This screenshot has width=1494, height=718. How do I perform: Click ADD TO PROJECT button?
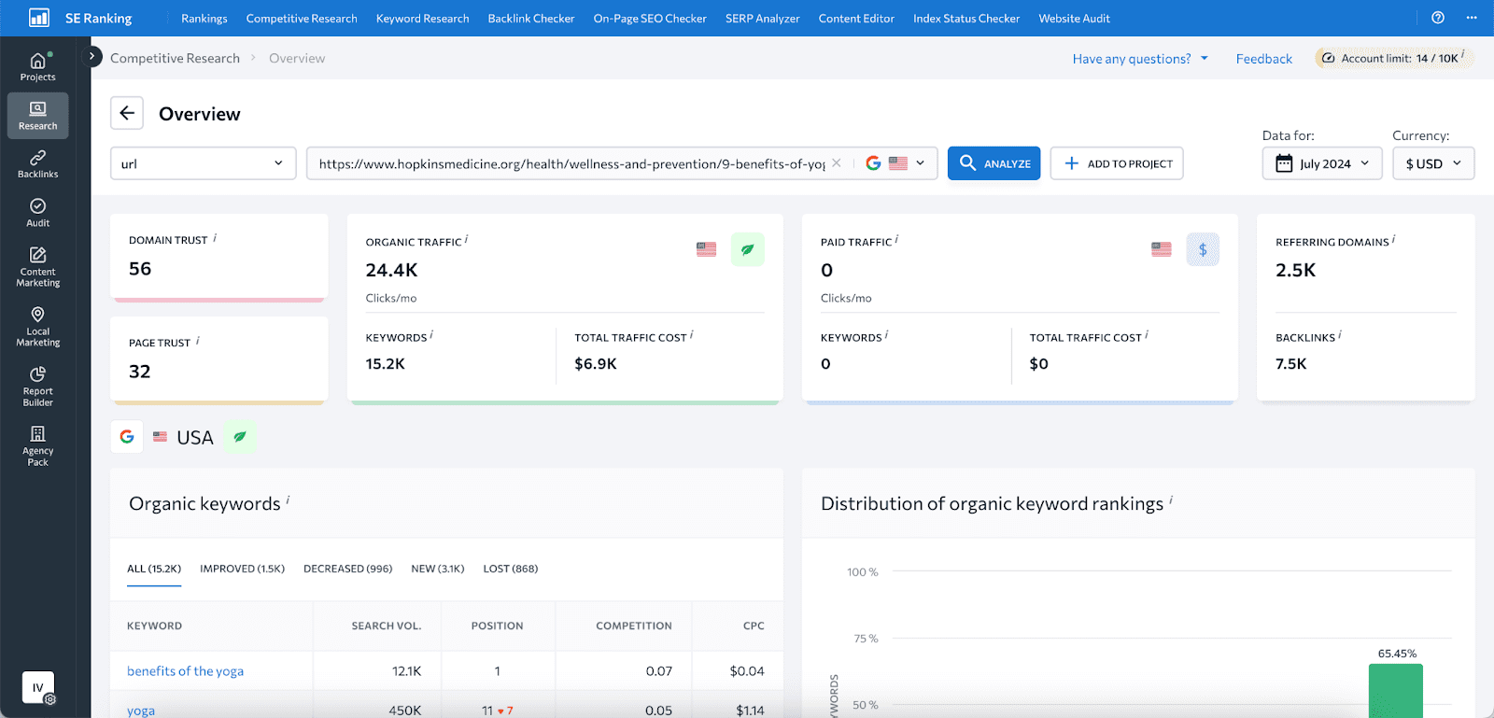point(1117,163)
